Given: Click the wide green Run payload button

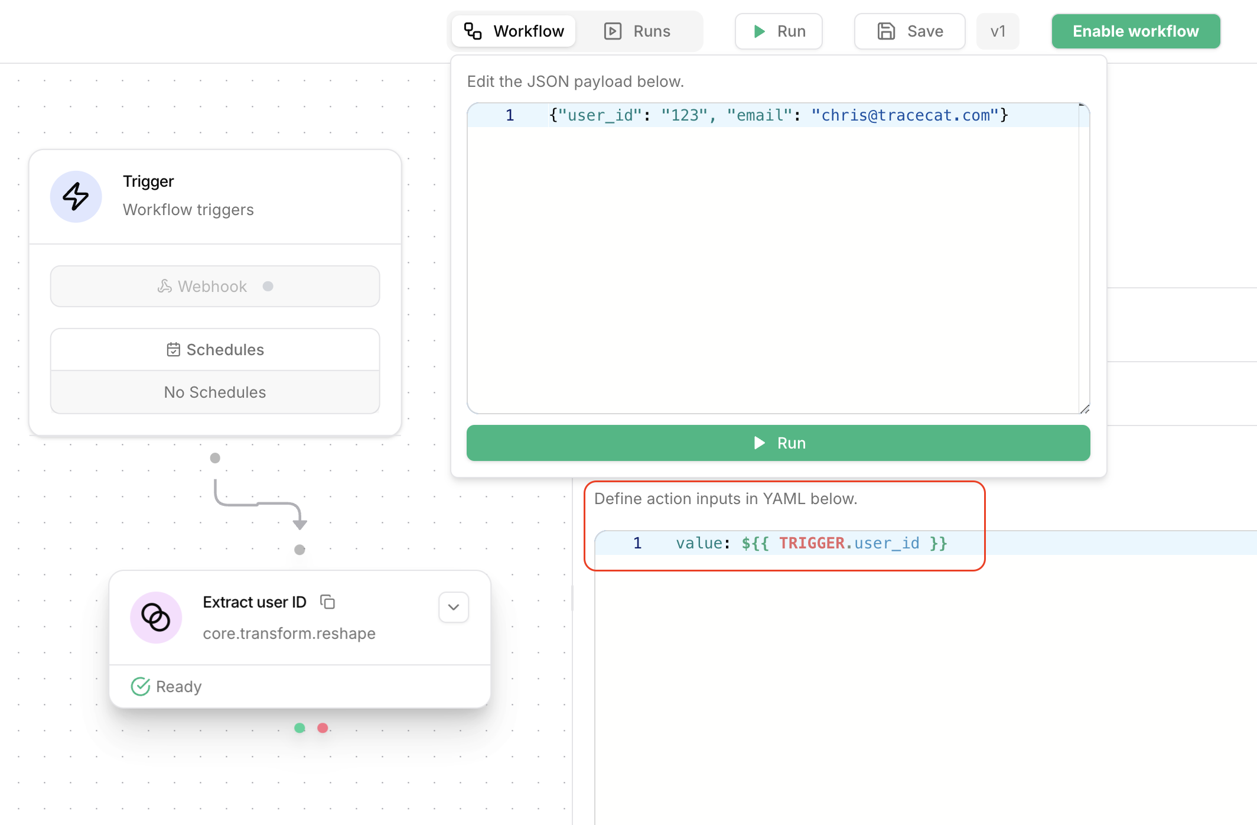Looking at the screenshot, I should coord(778,443).
